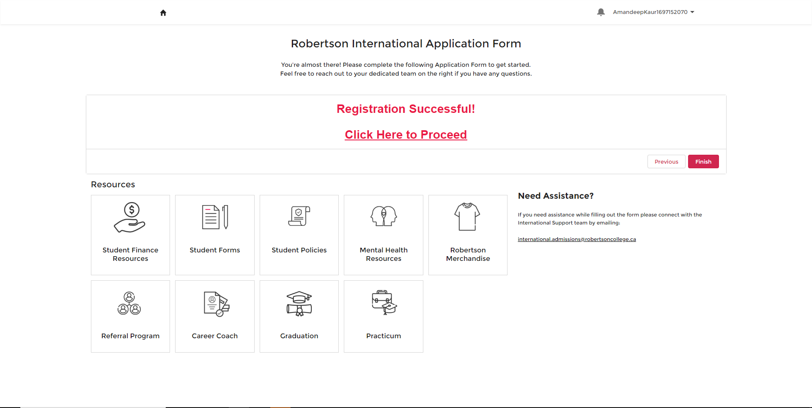Viewport: 812px width, 408px height.
Task: Select the 'Mental Health Resources' label
Action: tap(384, 254)
